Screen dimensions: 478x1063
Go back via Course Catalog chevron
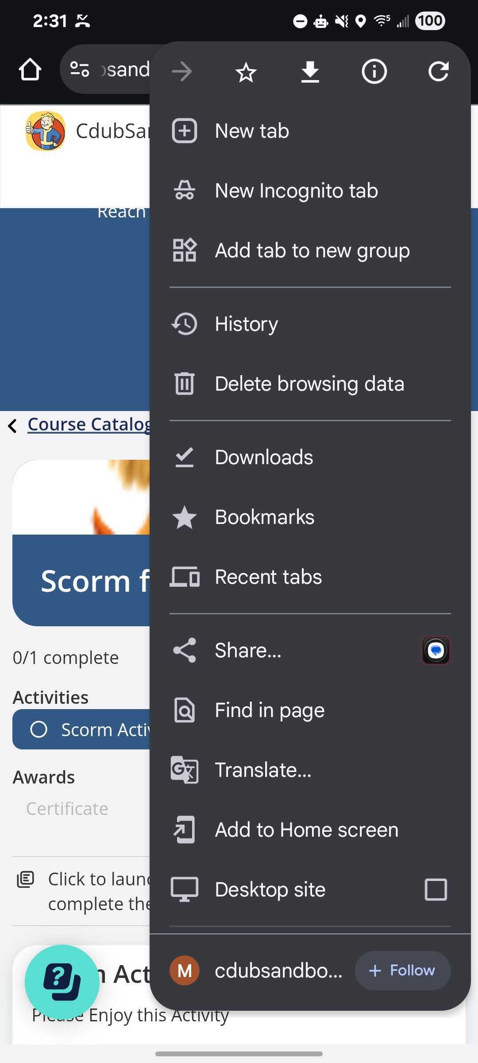[x=13, y=426]
